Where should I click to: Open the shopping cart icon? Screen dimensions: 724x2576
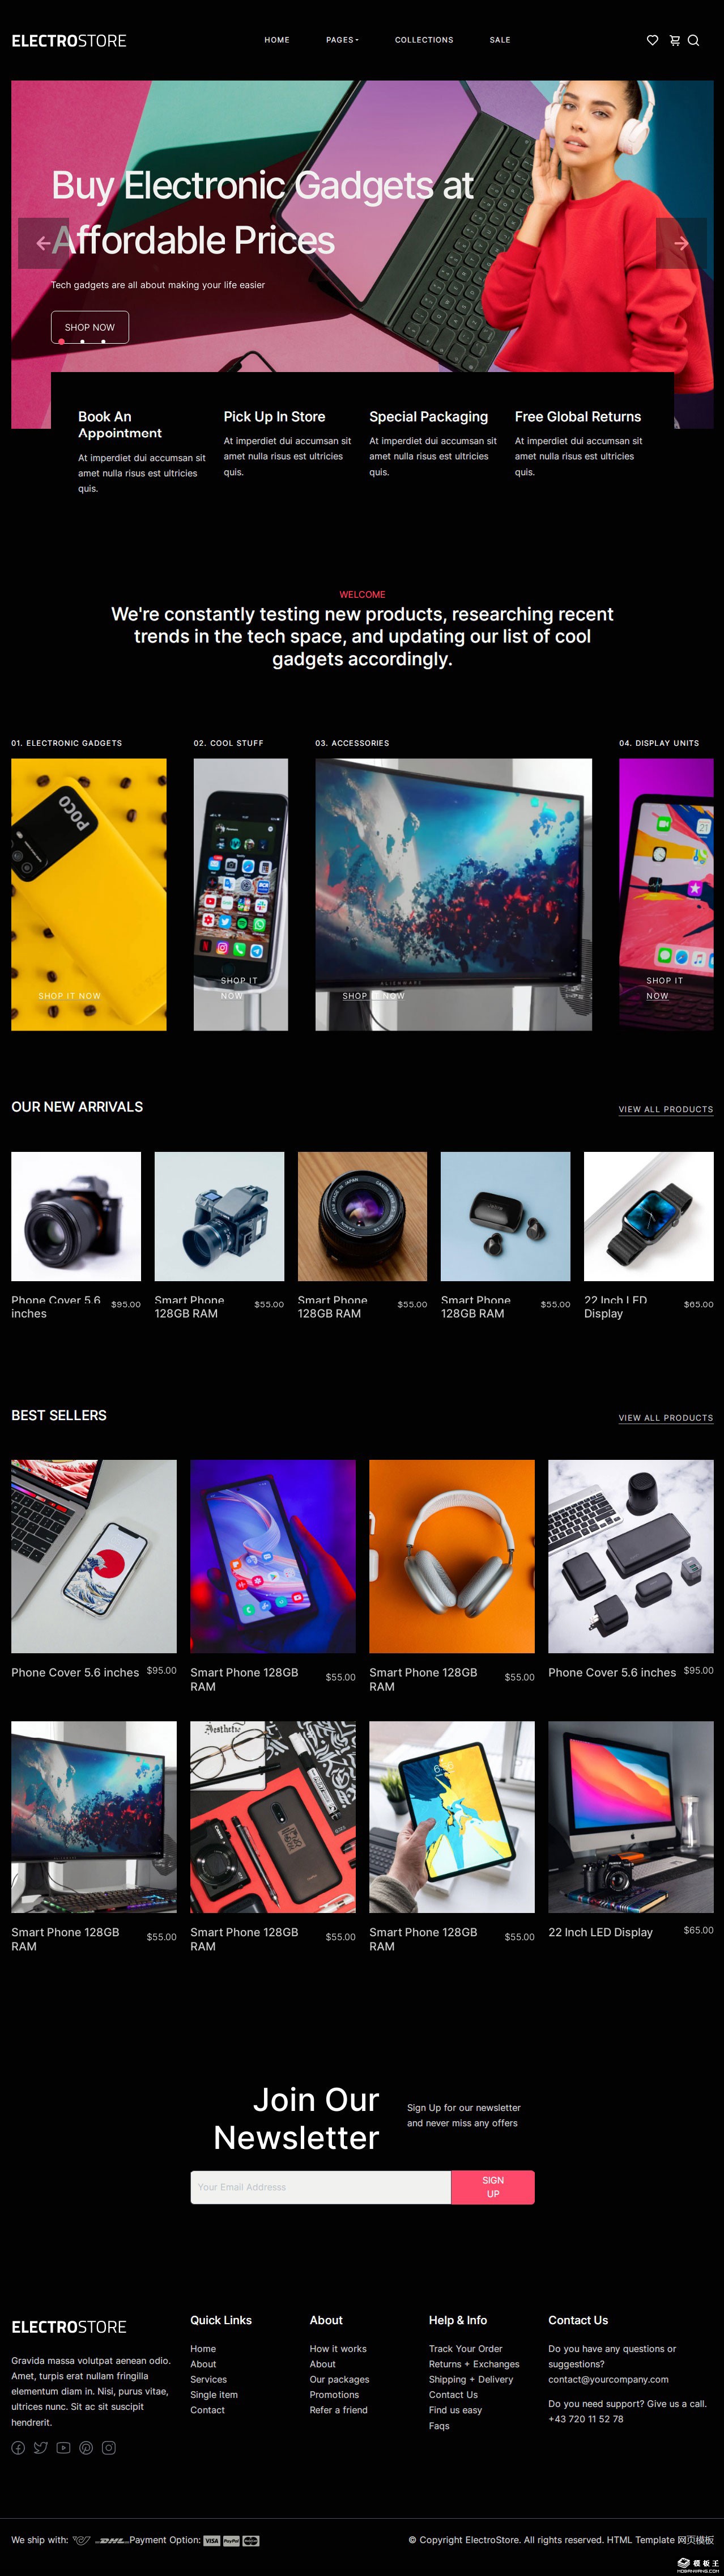pos(674,40)
